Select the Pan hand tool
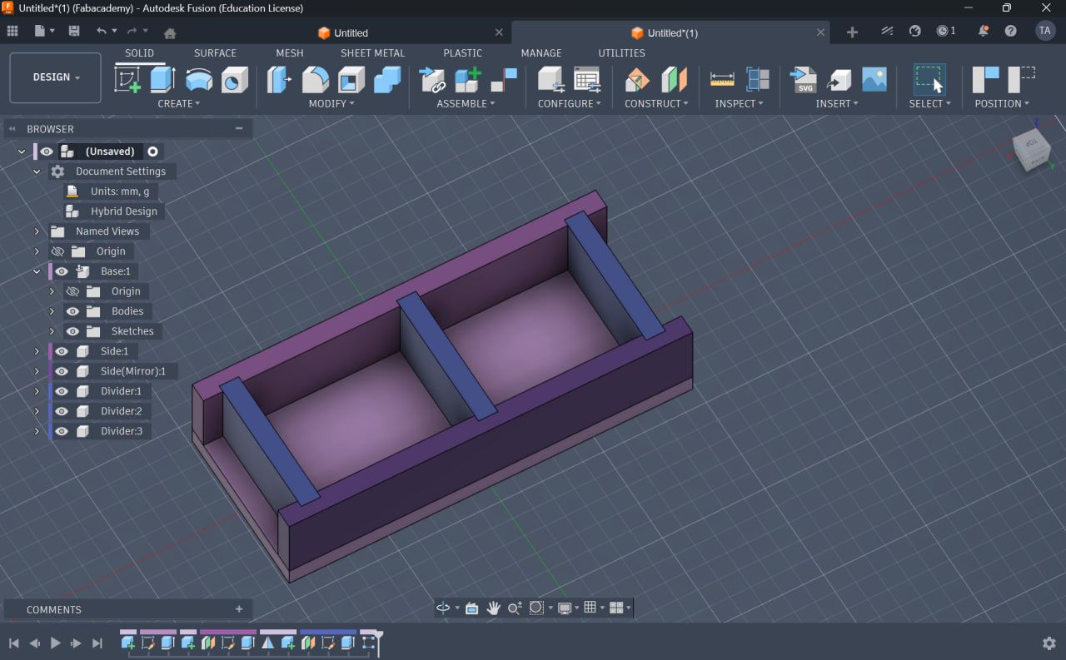The width and height of the screenshot is (1066, 660). [x=493, y=608]
